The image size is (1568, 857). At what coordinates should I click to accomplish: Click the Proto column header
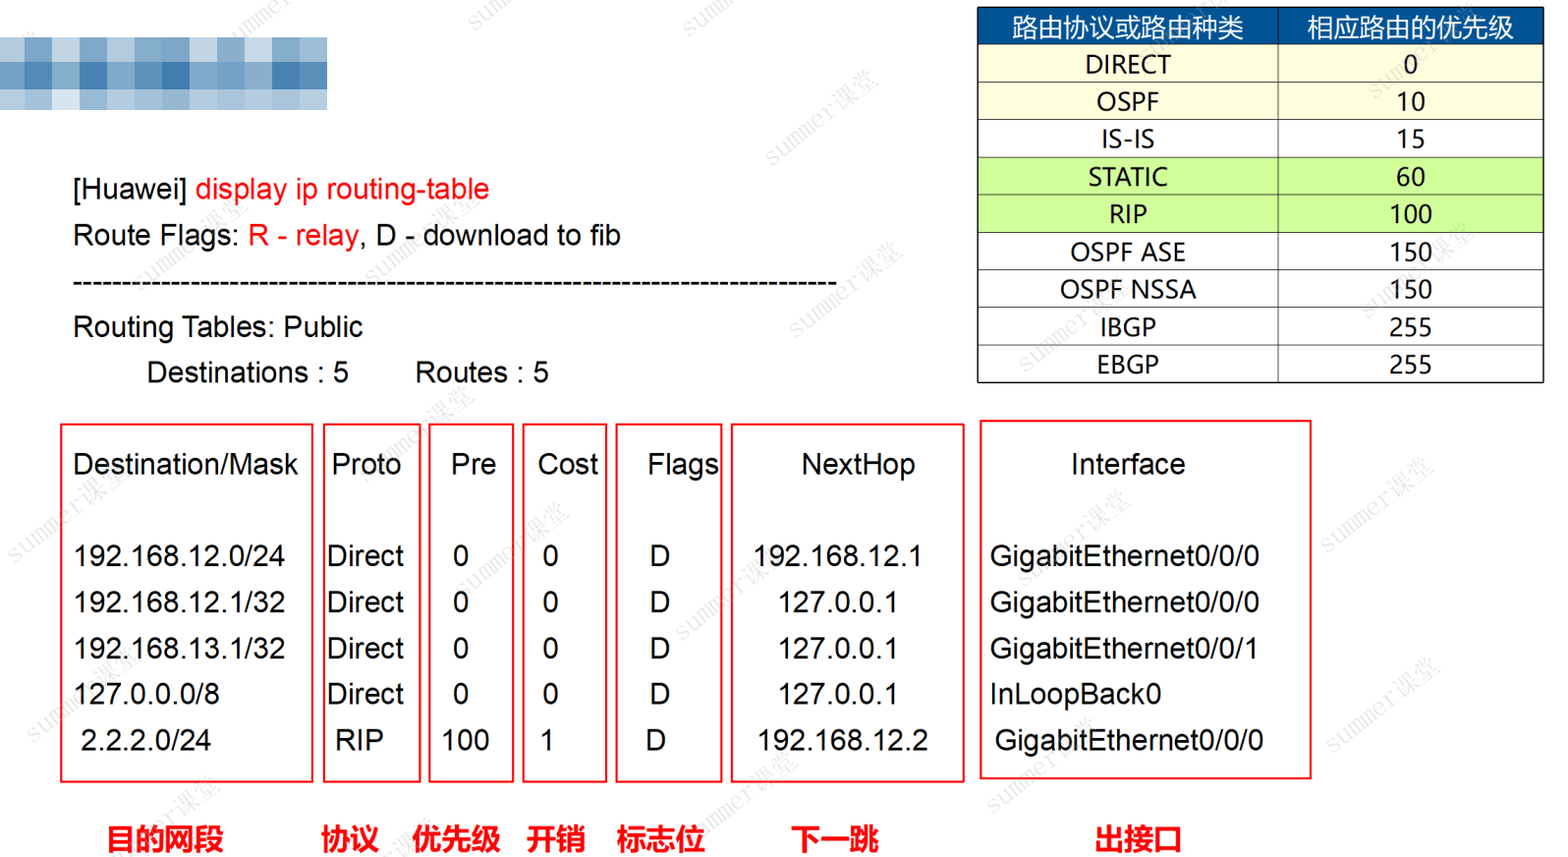coord(366,464)
